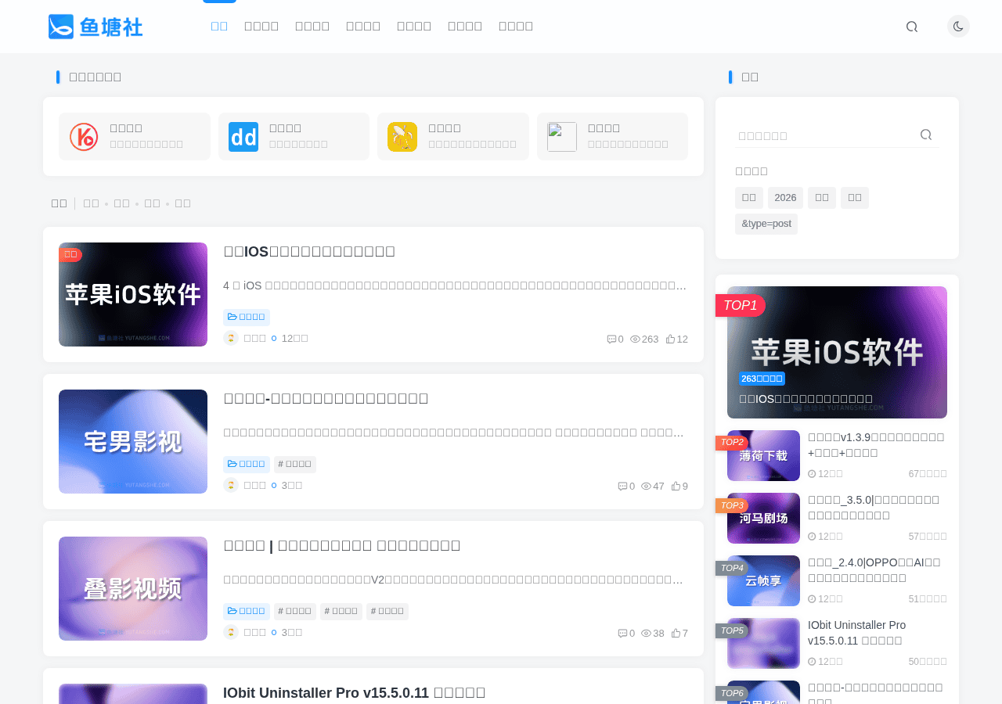Screen dimensions: 1002x704
Task: Click comment icon on the 叠影视频 post
Action: [622, 633]
